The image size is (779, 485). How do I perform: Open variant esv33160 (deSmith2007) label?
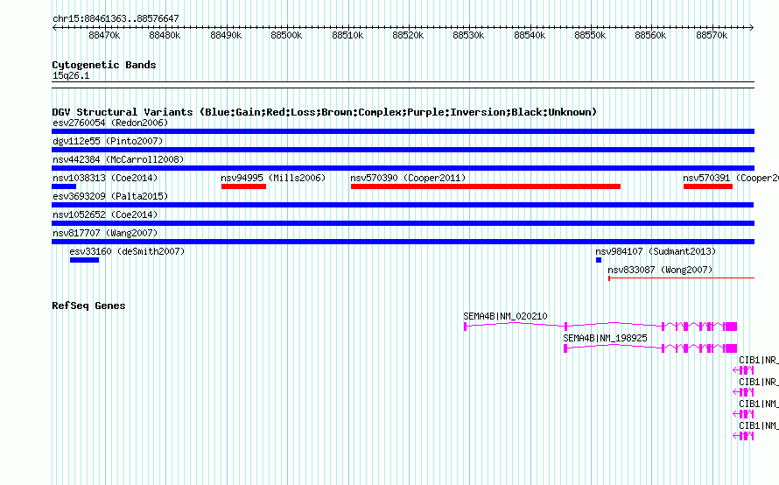(127, 251)
